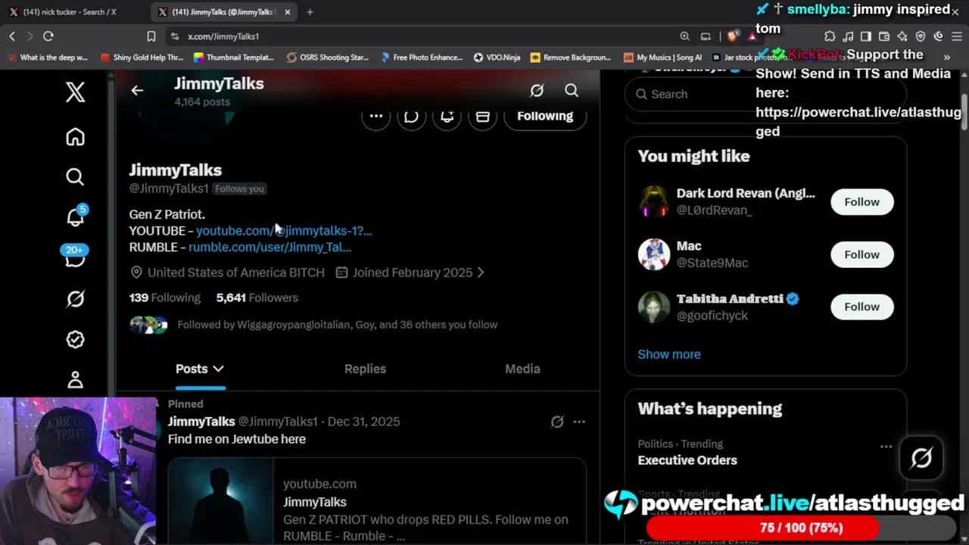Select the Posts tab
The width and height of the screenshot is (969, 545).
click(200, 369)
